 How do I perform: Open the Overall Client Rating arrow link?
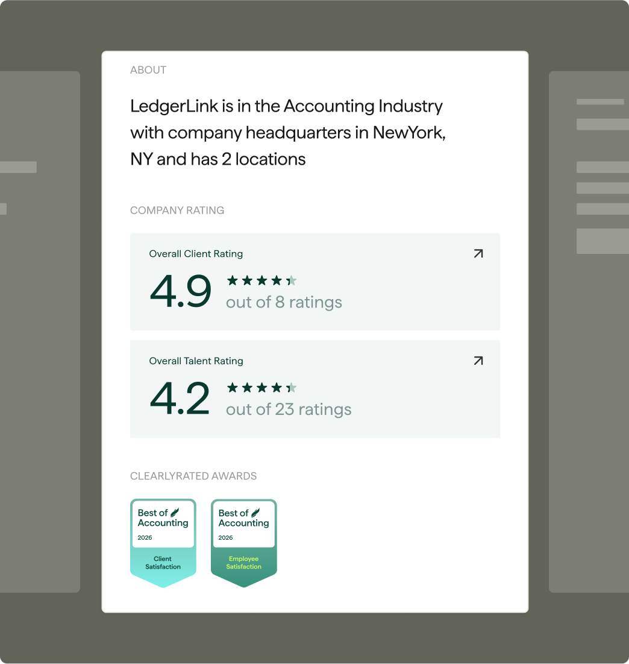click(x=478, y=253)
